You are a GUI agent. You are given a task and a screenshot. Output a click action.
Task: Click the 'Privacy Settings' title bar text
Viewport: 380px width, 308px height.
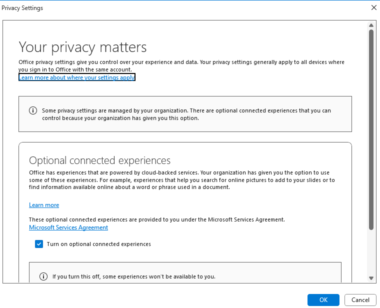(x=22, y=8)
